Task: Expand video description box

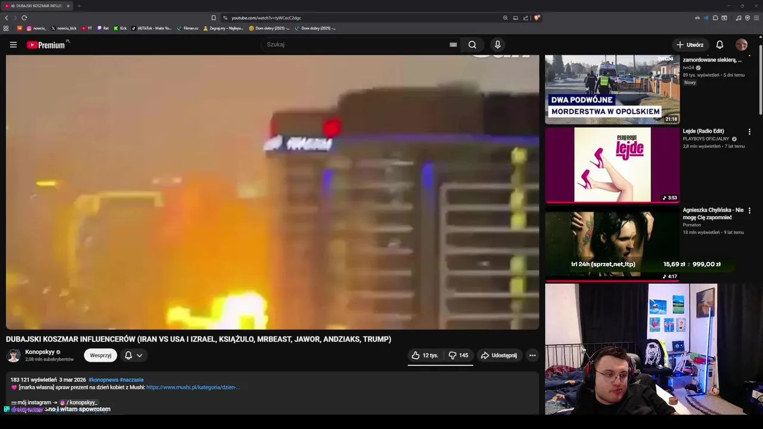Action: coord(272,392)
